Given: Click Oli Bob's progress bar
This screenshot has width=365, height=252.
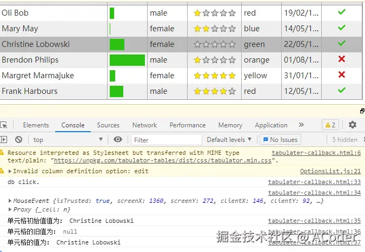Looking at the screenshot, I should coord(112,13).
